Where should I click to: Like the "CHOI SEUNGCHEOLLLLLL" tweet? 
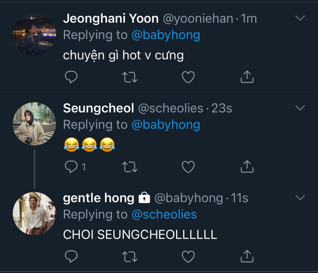[188, 257]
